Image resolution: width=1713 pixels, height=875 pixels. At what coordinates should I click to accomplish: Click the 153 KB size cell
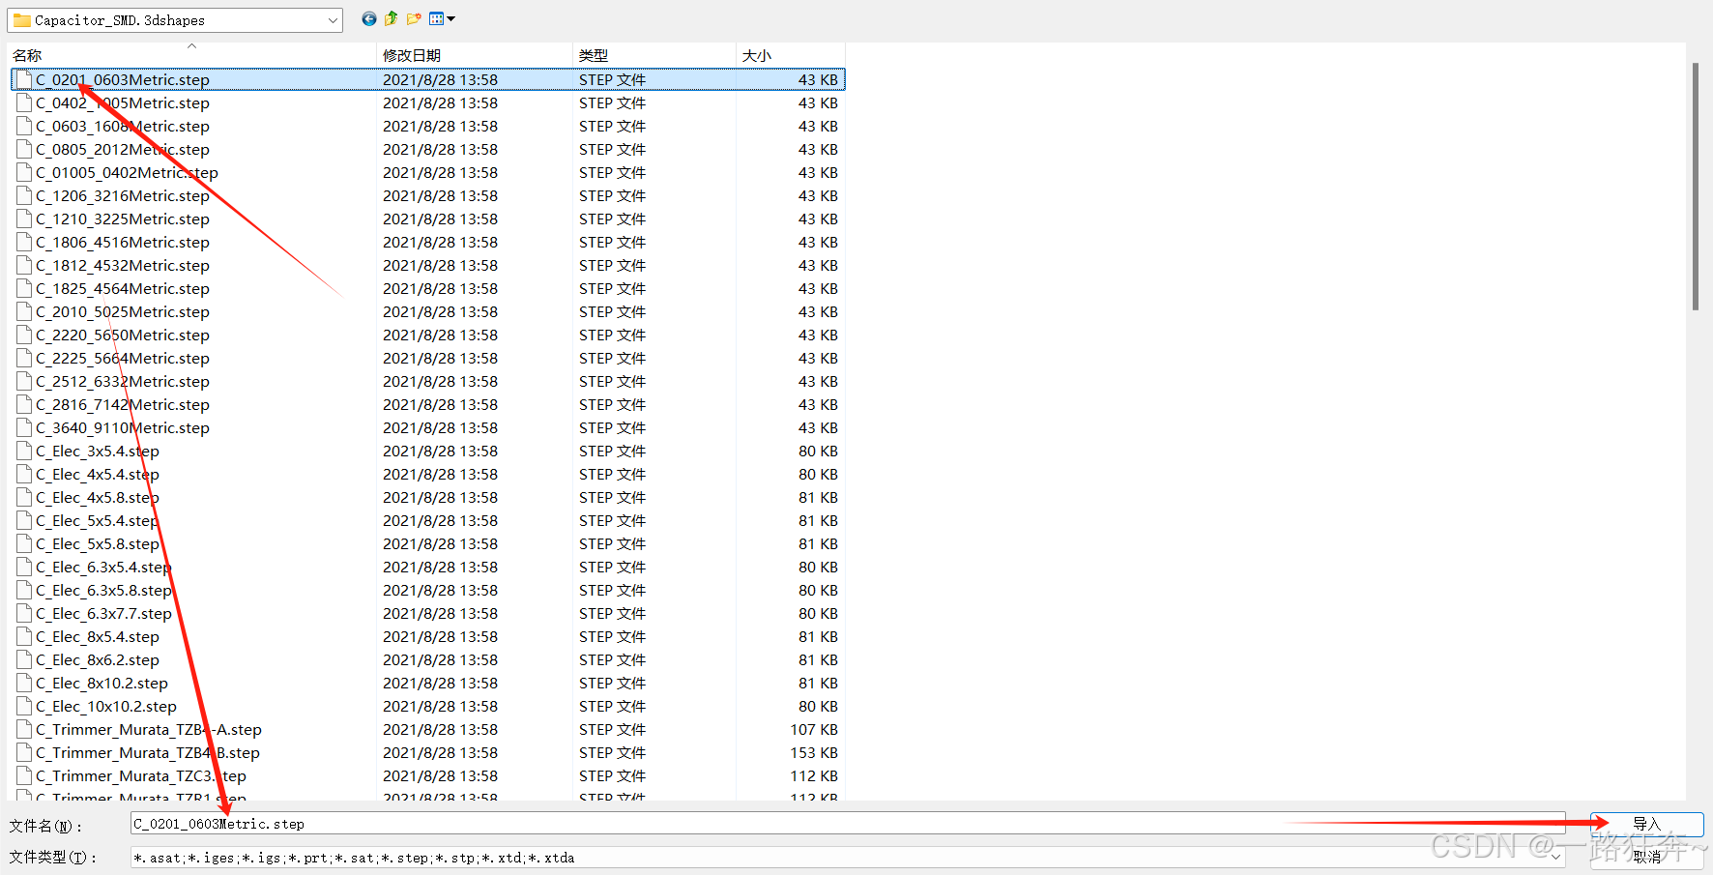814,753
